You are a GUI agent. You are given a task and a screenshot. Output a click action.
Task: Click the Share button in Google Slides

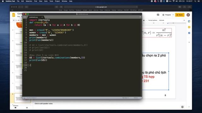pyautogui.click(x=180, y=15)
